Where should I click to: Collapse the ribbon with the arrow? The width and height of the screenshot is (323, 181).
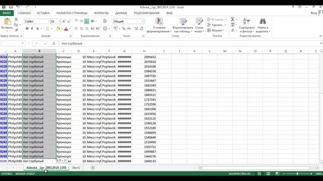[320, 36]
